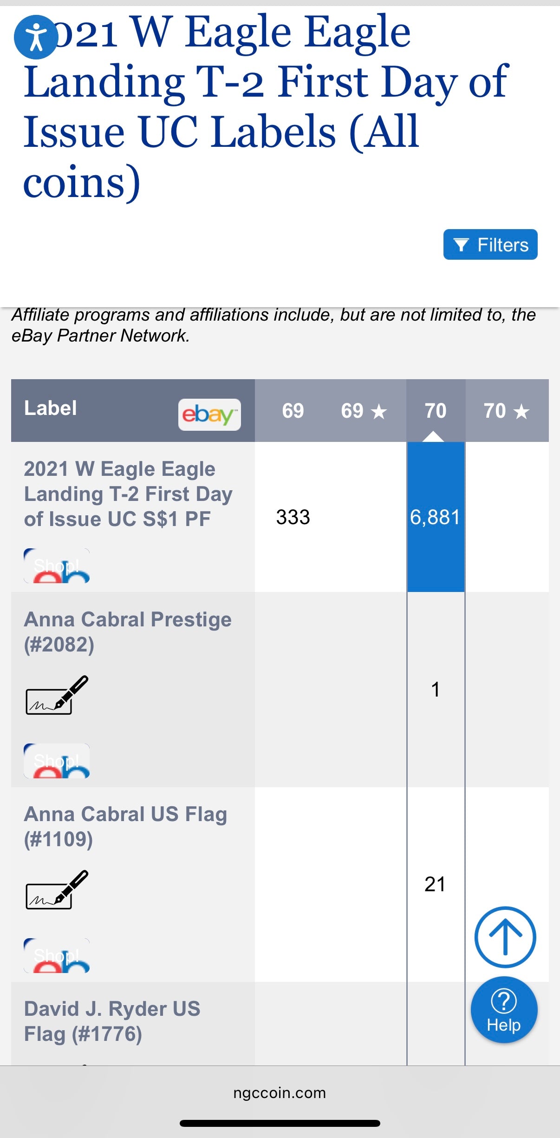Open the accessibility options icon
Viewport: 560px width, 1138px height.
coord(35,37)
